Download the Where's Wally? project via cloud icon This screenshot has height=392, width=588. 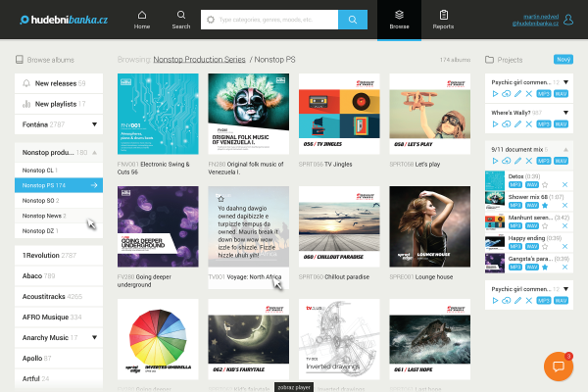pos(507,124)
